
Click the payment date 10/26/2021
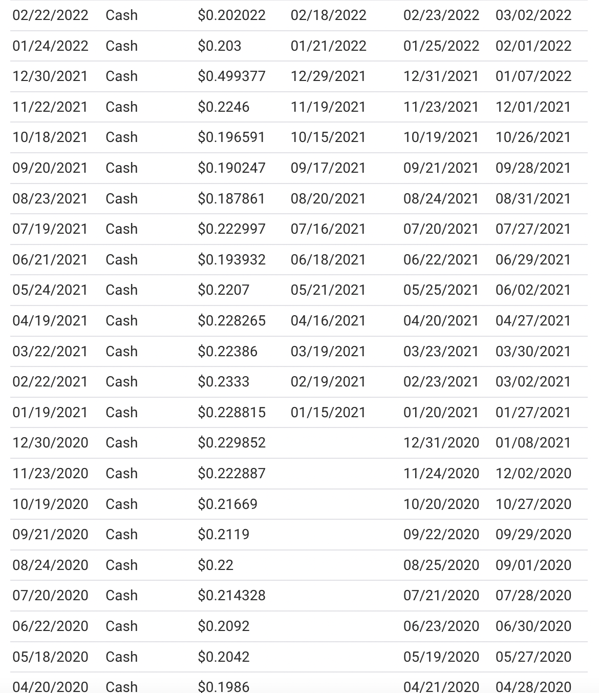(533, 137)
